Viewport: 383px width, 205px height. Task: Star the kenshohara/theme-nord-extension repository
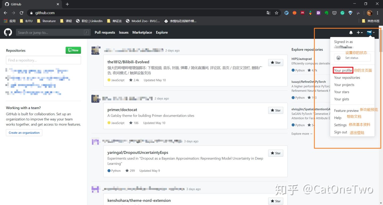[276, 201]
